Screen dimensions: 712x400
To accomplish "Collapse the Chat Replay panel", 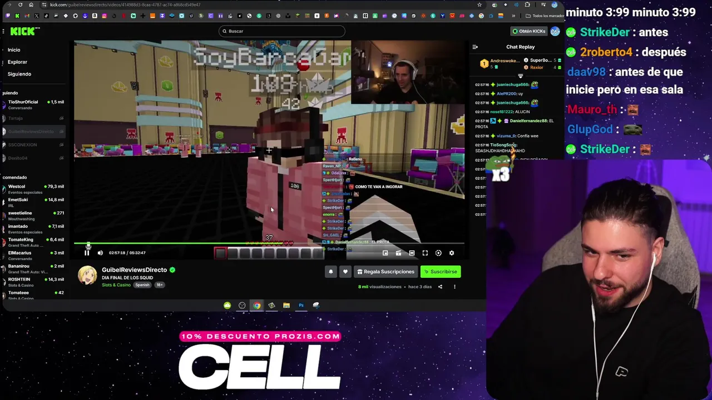I will 475,47.
